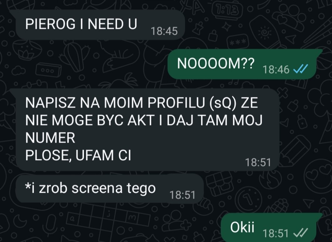Image resolution: width=332 pixels, height=242 pixels.
Task: Click the 18:51 timestamp on Okii bubble
Action: tap(276, 233)
